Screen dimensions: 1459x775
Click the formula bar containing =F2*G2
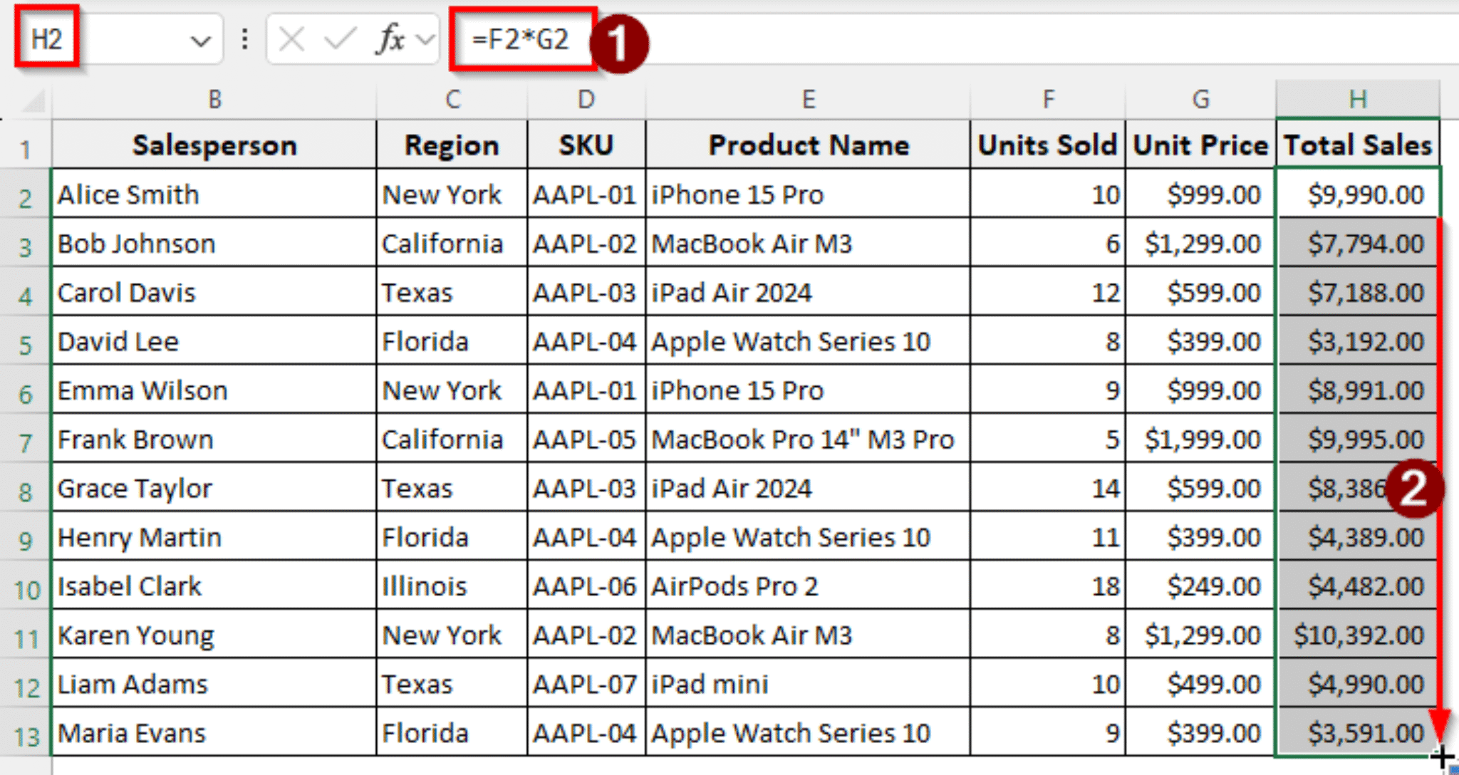(x=520, y=39)
